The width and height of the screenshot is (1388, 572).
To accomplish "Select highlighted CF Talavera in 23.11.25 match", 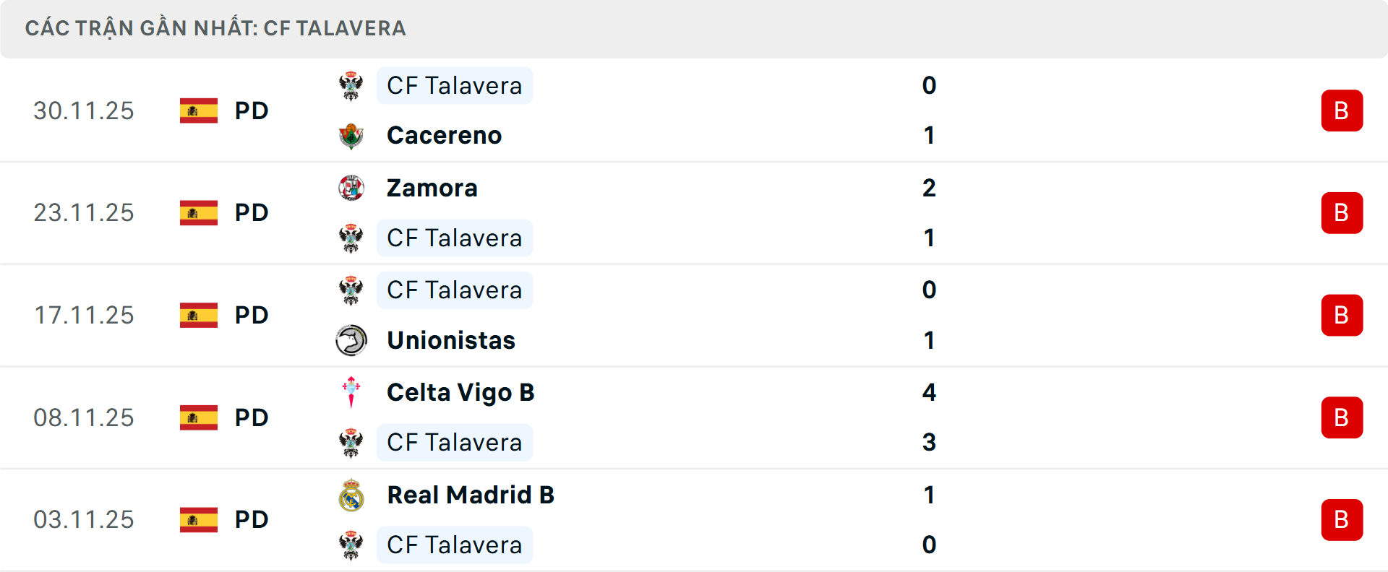I will (x=454, y=238).
